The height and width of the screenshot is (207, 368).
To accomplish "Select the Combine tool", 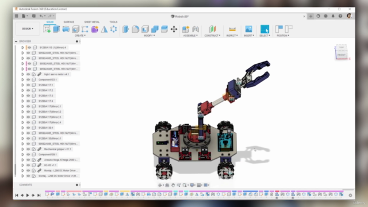I will [155, 29].
